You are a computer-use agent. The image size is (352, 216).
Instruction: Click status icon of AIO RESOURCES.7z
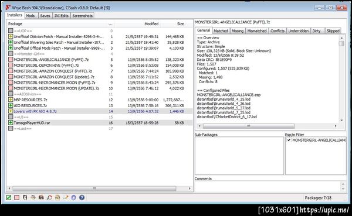coord(11,105)
